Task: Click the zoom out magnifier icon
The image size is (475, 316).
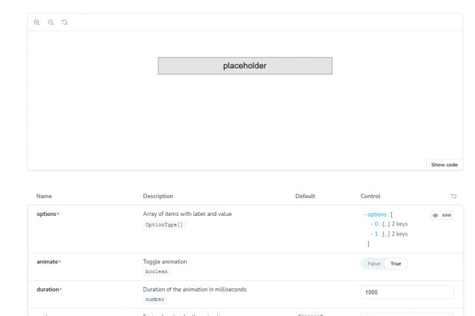Action: pyautogui.click(x=50, y=22)
